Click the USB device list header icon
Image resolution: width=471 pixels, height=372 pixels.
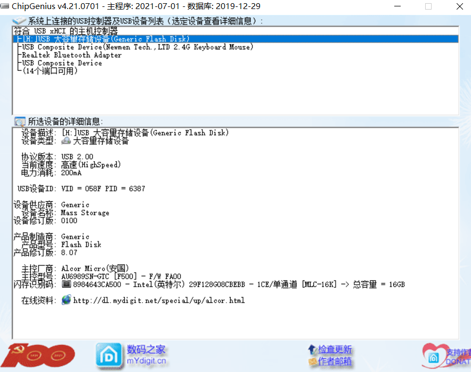click(20, 21)
